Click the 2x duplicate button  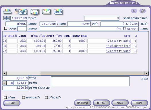coord(134,11)
